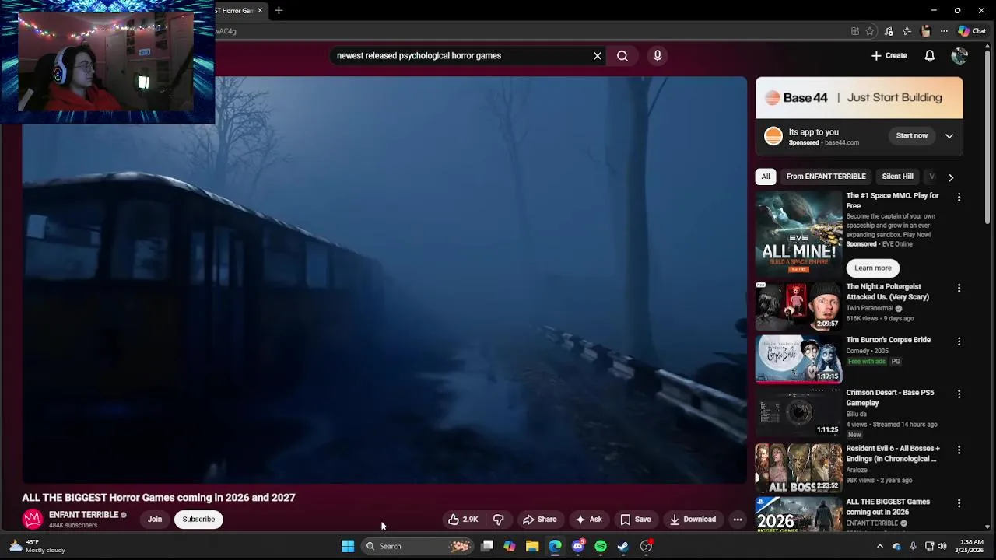Open Discord from taskbar
This screenshot has height=560, width=996.
pos(578,546)
